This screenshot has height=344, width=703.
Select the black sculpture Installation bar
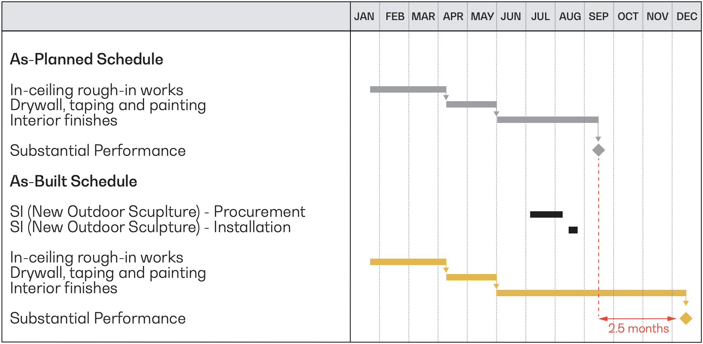pos(573,230)
